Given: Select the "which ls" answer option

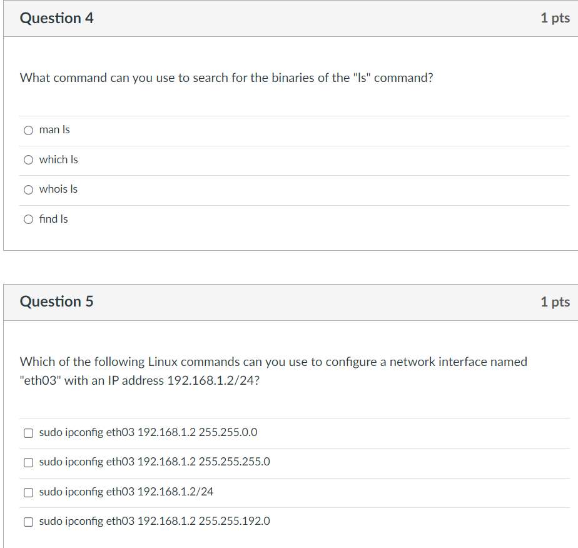Looking at the screenshot, I should pos(28,160).
